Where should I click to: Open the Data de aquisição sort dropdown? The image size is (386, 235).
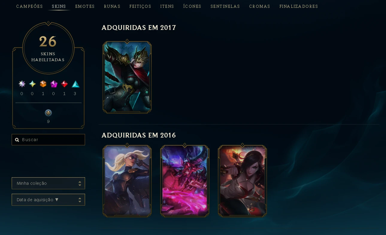pos(48,200)
